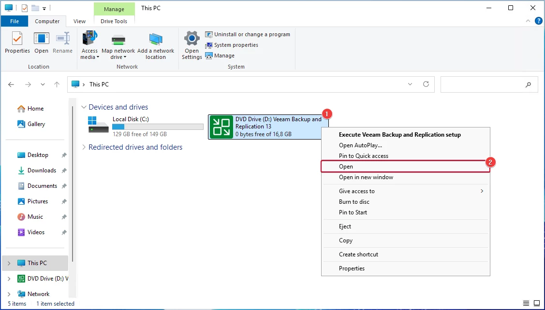Choose Create shortcut
The width and height of the screenshot is (545, 310).
358,254
